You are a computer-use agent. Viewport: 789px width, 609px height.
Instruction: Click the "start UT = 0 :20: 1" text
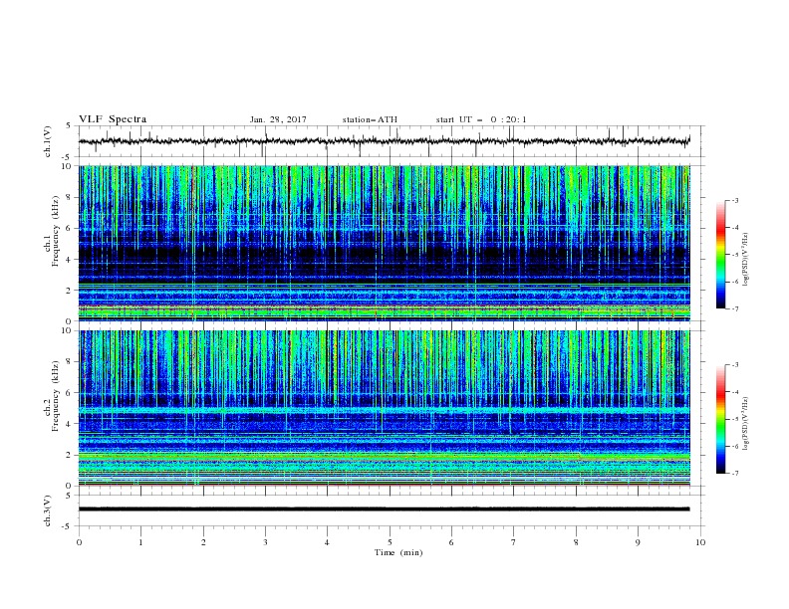[481, 119]
